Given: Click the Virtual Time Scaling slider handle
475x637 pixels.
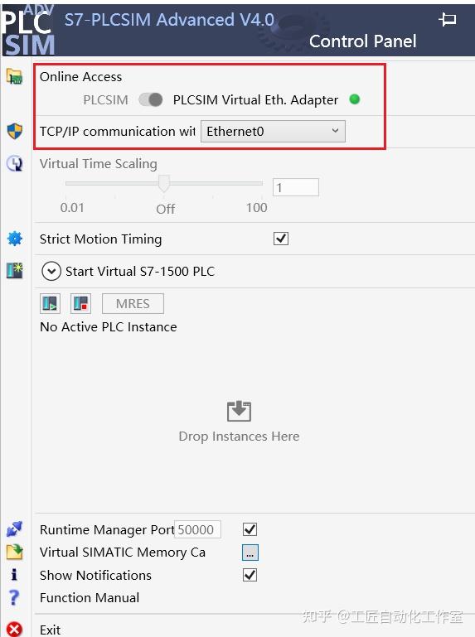Looking at the screenshot, I should pyautogui.click(x=164, y=183).
